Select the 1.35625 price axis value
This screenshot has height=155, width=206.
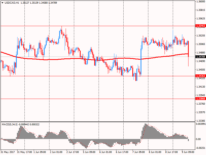pos(201,18)
